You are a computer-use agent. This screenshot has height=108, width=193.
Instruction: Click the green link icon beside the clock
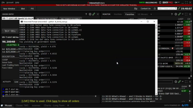(x=179, y=8)
